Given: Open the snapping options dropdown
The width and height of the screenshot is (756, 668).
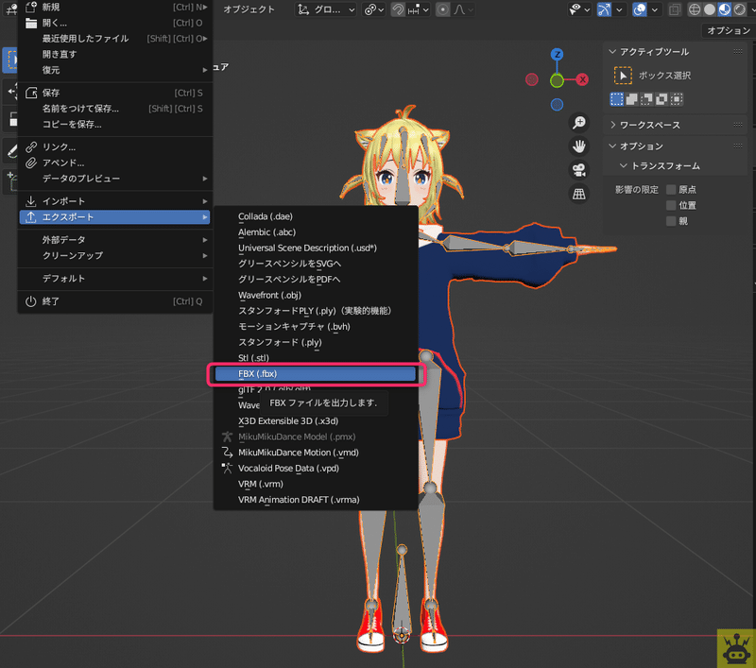Looking at the screenshot, I should [418, 9].
